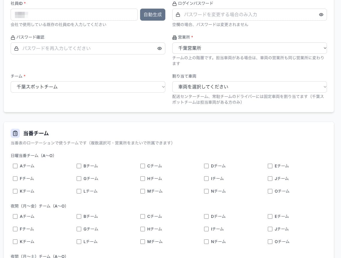Check Bチーム under 夜間（月〜金）チーム
This screenshot has width=341, height=258.
click(x=79, y=216)
